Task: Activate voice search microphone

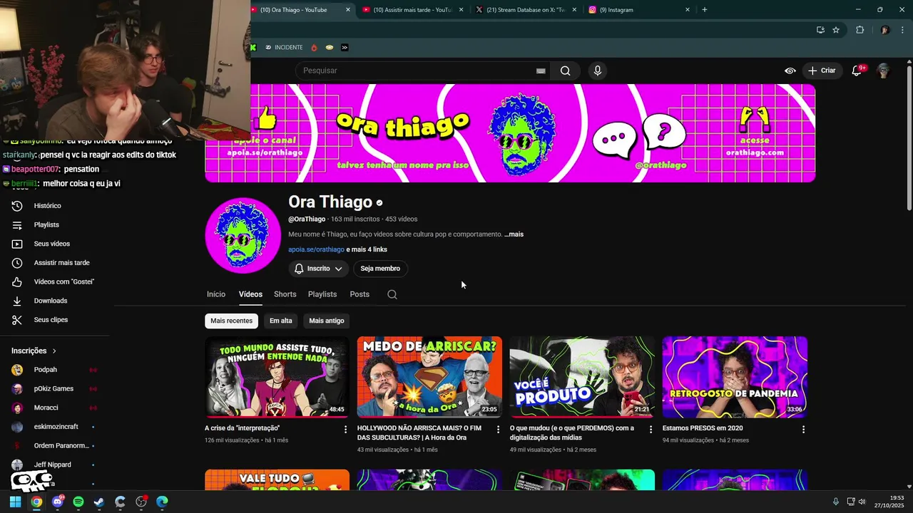Action: (x=598, y=71)
